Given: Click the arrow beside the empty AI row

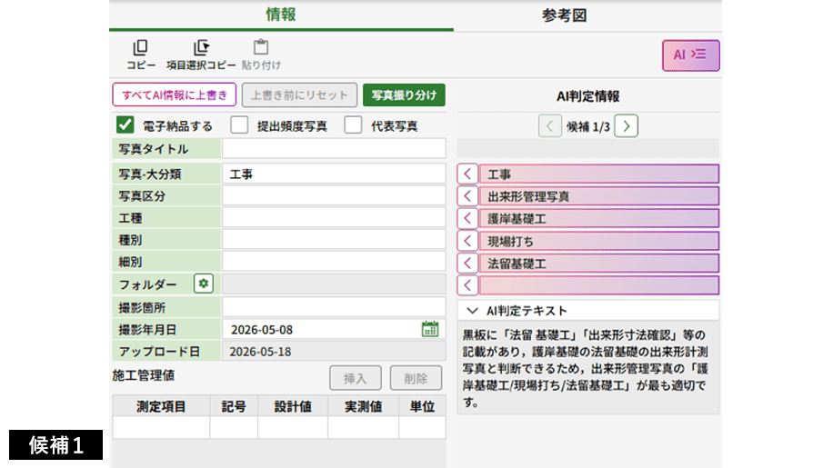Looking at the screenshot, I should tap(467, 285).
